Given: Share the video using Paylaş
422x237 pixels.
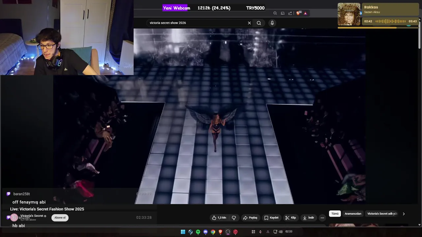Looking at the screenshot, I should click(x=250, y=218).
